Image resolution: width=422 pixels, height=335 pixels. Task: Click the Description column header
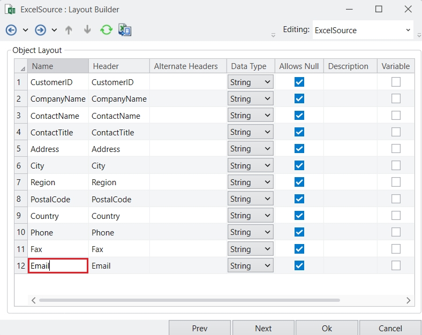click(348, 66)
